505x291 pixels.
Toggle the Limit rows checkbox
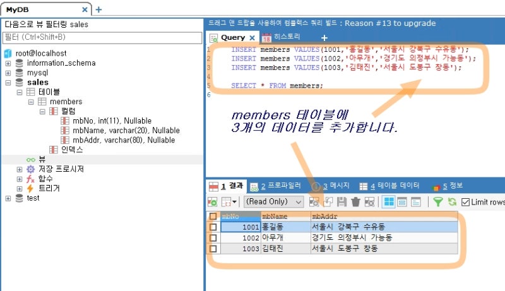(465, 202)
